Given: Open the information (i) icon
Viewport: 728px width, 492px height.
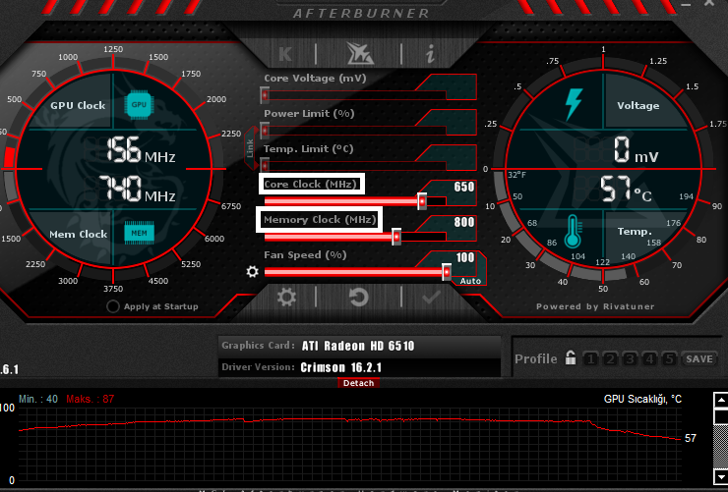Looking at the screenshot, I should click(430, 54).
